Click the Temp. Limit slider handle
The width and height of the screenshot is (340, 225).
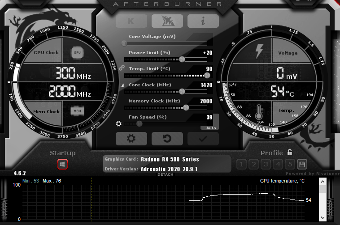point(207,75)
